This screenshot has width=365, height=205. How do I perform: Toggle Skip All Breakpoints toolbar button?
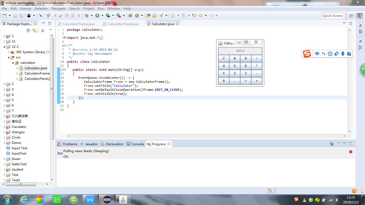point(41,15)
